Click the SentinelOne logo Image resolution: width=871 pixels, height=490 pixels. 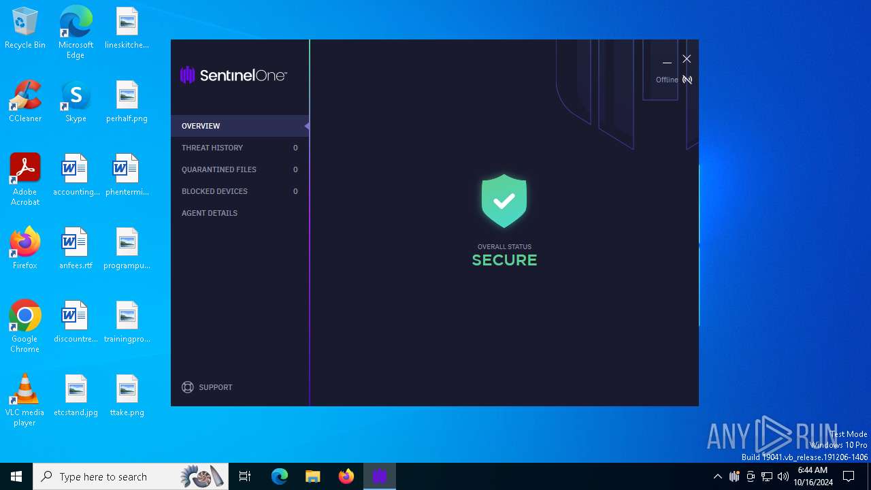(233, 75)
